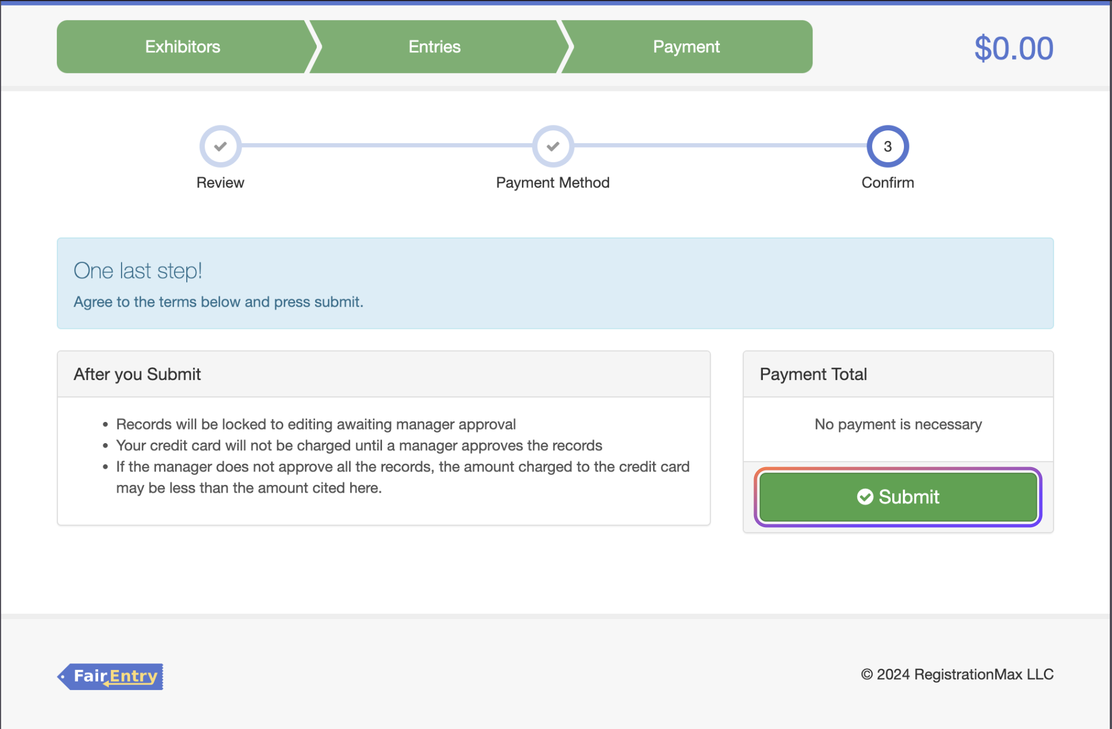Viewport: 1112px width, 729px height.
Task: Click the $0.00 total amount
Action: (1014, 48)
